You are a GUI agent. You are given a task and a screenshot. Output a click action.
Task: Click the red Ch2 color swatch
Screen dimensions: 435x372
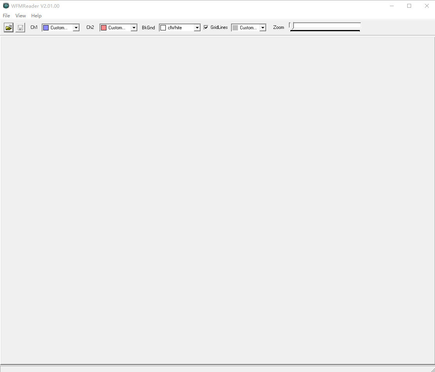(x=104, y=28)
